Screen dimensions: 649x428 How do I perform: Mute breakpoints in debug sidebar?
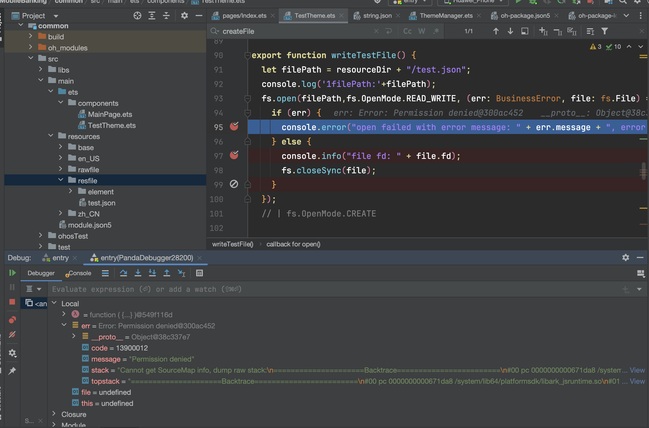[12, 334]
